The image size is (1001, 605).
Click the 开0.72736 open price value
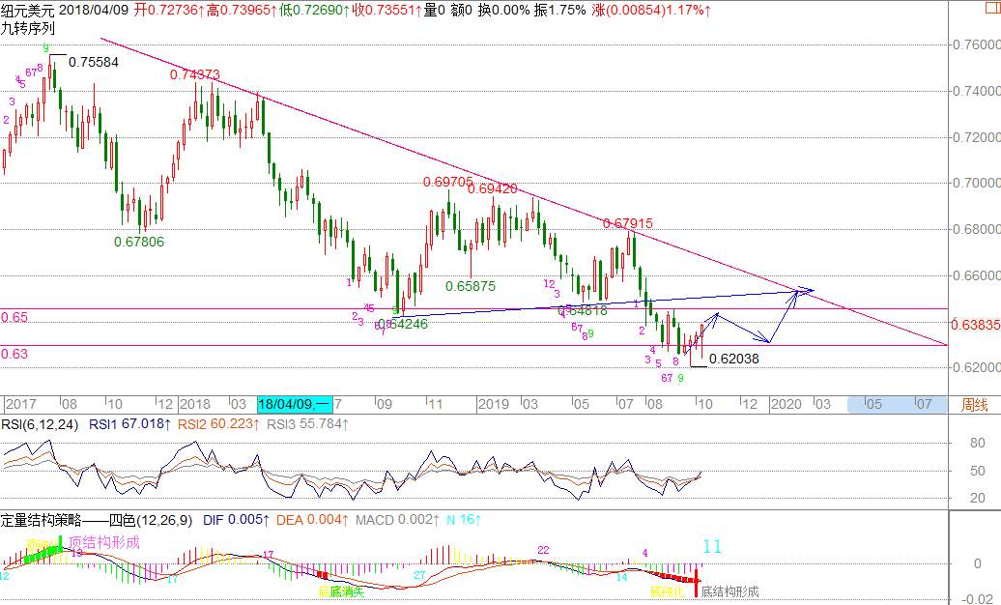tap(169, 11)
